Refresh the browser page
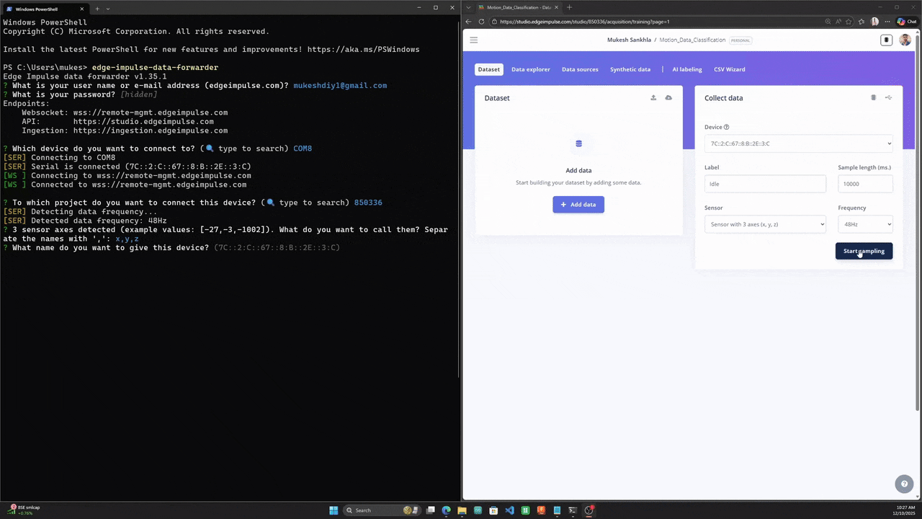Screen dimensions: 922x519 coord(482,22)
